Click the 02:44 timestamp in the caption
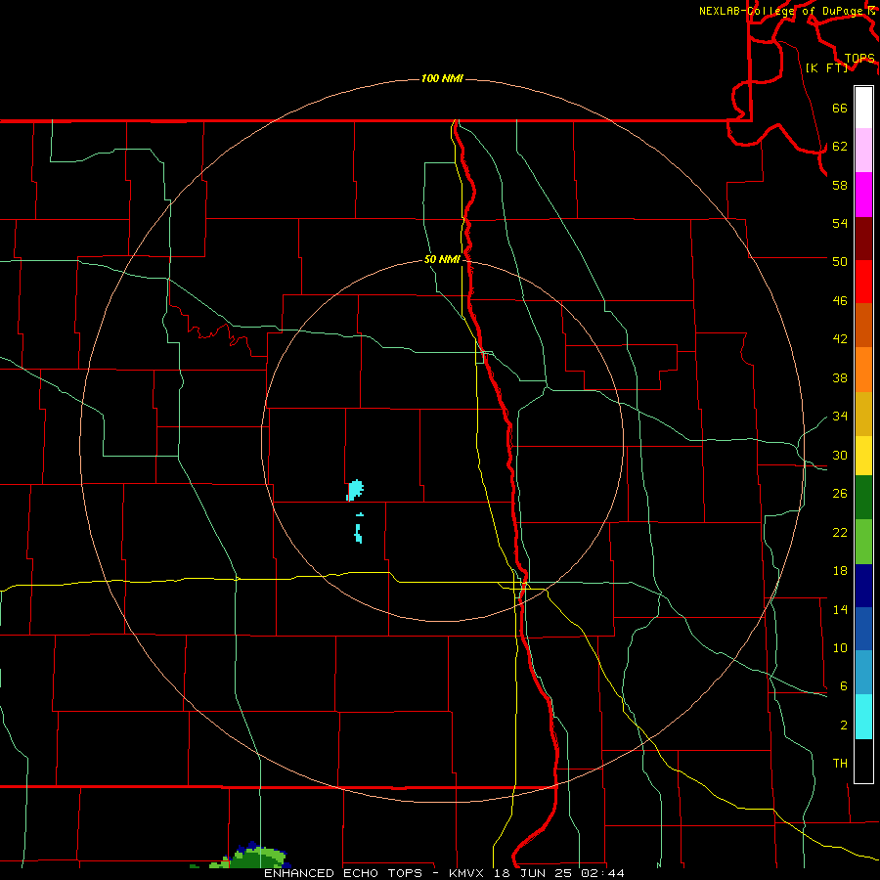Viewport: 880px width, 880px height. point(603,873)
